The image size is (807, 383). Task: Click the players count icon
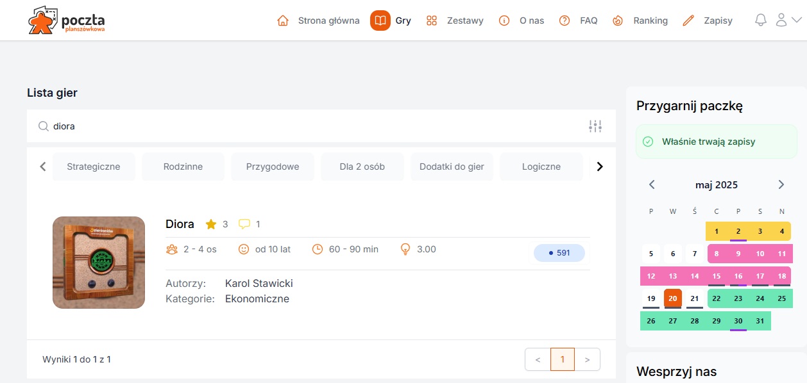click(172, 249)
